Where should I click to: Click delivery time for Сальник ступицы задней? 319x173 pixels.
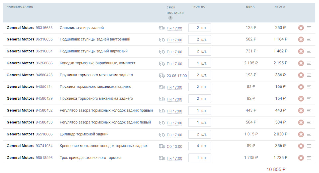point(174,28)
